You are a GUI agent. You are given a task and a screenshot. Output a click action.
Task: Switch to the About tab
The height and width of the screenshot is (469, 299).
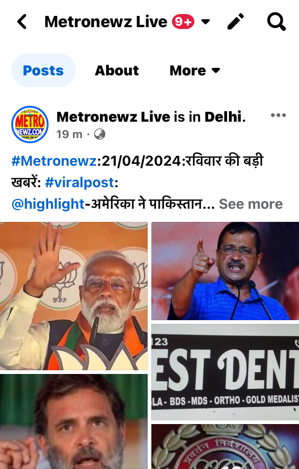117,71
